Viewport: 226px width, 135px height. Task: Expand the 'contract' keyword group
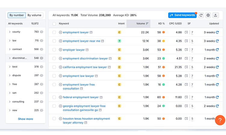click(x=10, y=49)
